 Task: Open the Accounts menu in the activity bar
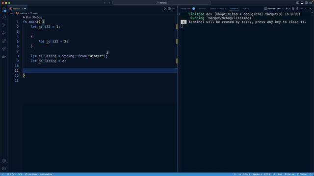(x=4, y=161)
